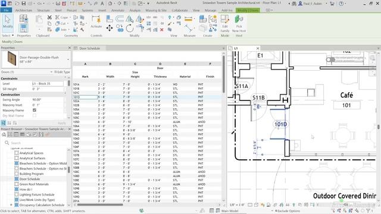This screenshot has height=214, width=381.
Task: Select the Modify arrow tool
Action: point(8,23)
